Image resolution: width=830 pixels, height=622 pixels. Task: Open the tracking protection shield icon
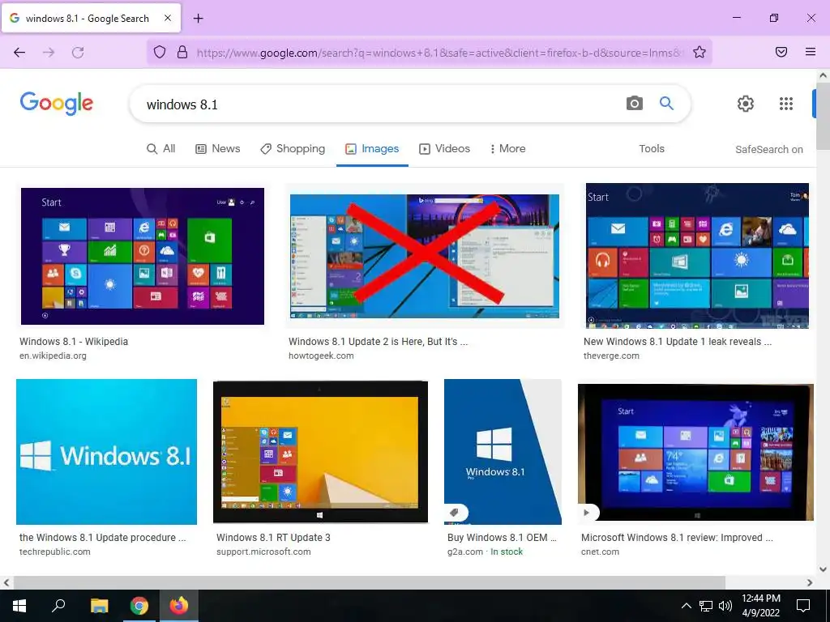pos(160,52)
